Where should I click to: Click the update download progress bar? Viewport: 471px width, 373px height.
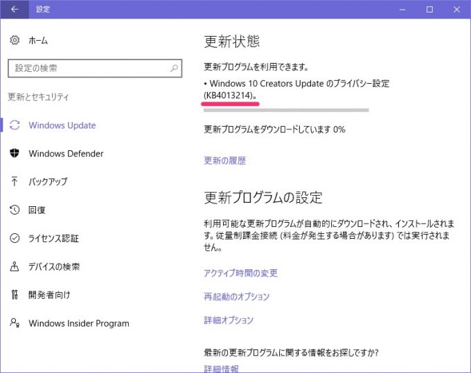click(286, 110)
